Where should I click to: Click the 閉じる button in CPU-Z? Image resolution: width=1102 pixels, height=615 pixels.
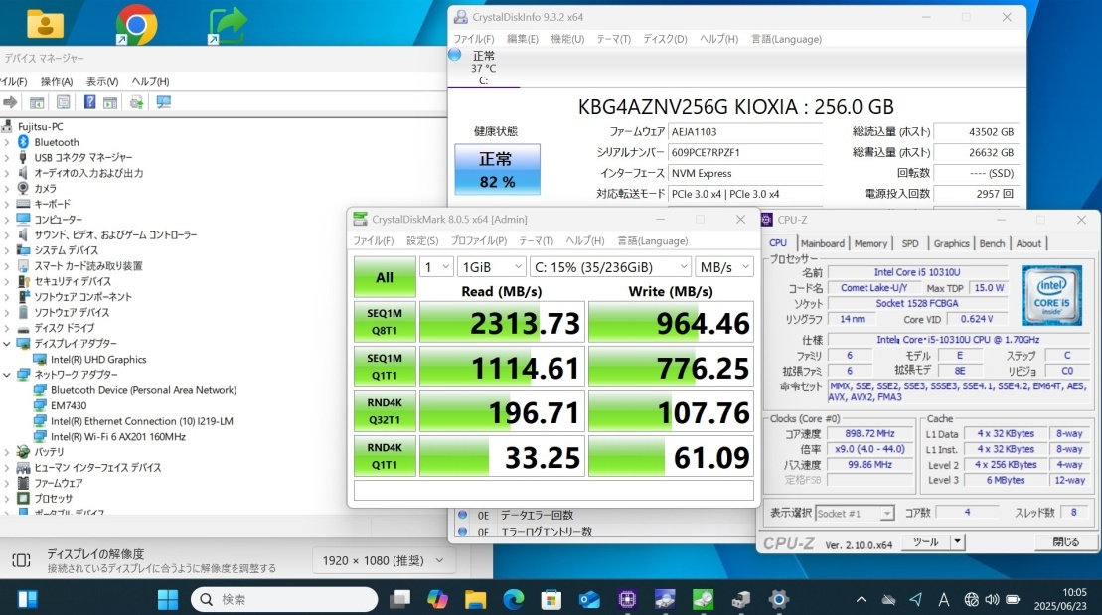[x=1065, y=541]
